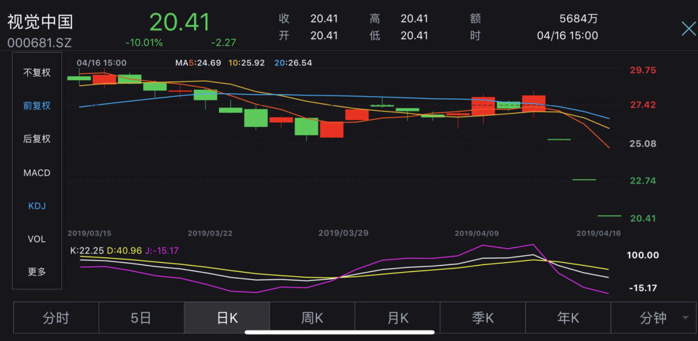Click turnover value 5684万
Viewport: 698px width, 341px height.
[579, 19]
